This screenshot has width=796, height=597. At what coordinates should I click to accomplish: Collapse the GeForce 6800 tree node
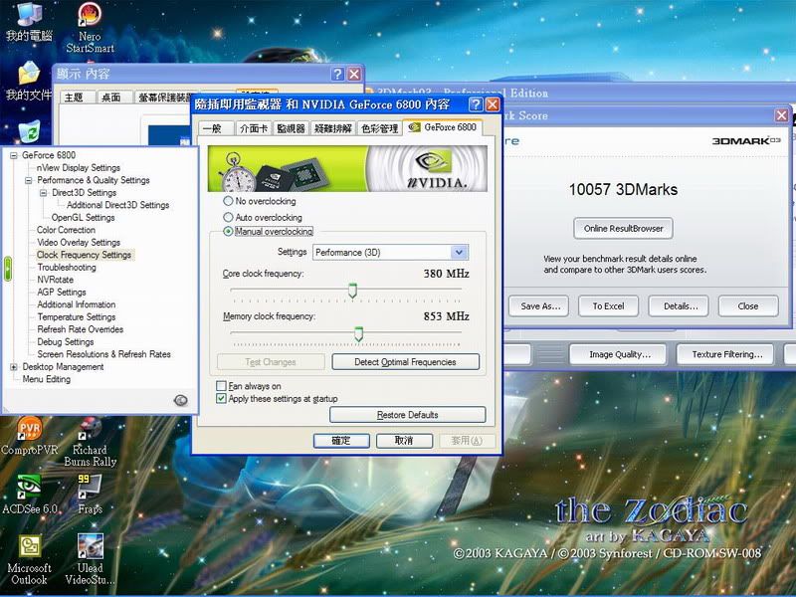[14, 155]
